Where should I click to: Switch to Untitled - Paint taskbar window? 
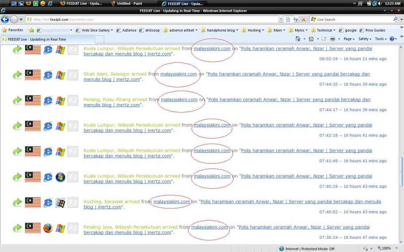pyautogui.click(x=127, y=3)
